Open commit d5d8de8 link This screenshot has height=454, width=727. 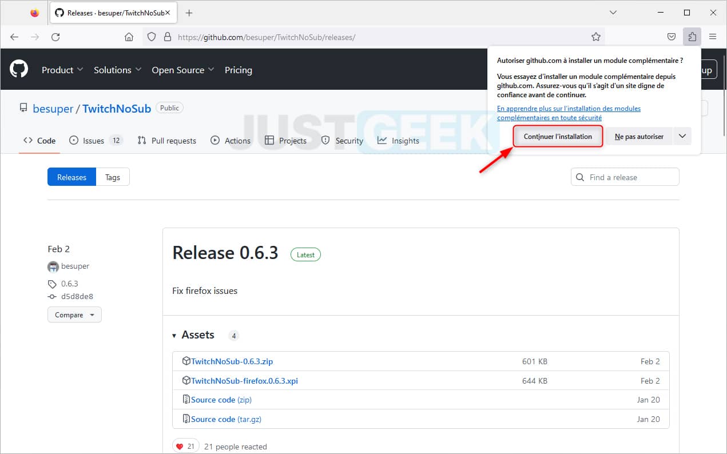(x=77, y=296)
